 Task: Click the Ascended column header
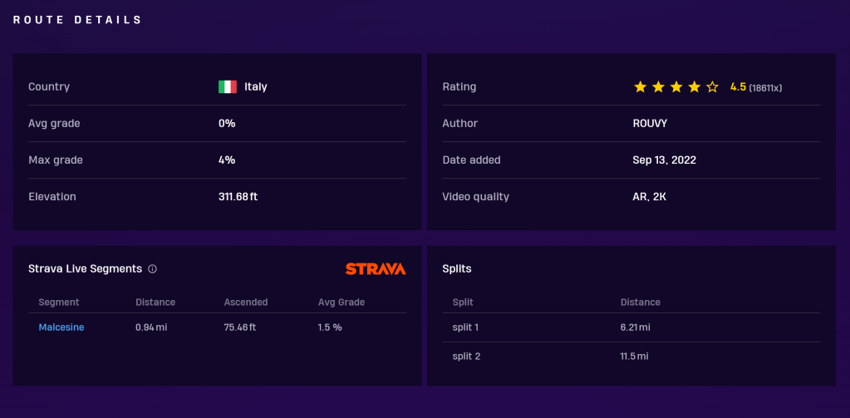point(247,302)
